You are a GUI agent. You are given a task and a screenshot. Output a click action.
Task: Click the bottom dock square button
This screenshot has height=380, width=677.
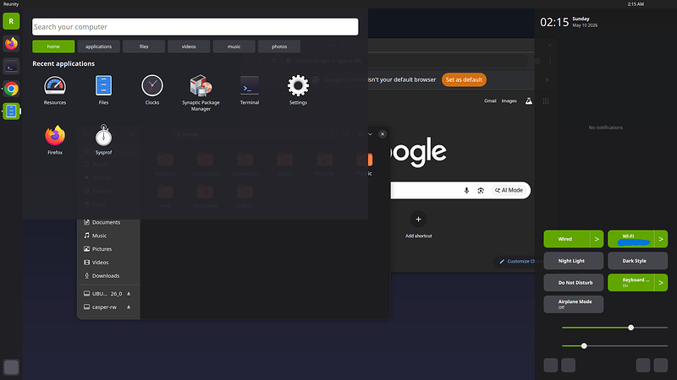[11, 367]
